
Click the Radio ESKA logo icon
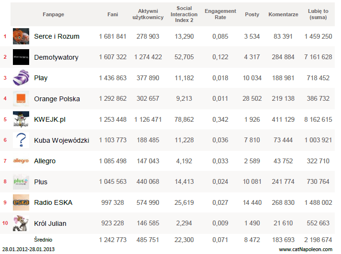pyautogui.click(x=21, y=202)
